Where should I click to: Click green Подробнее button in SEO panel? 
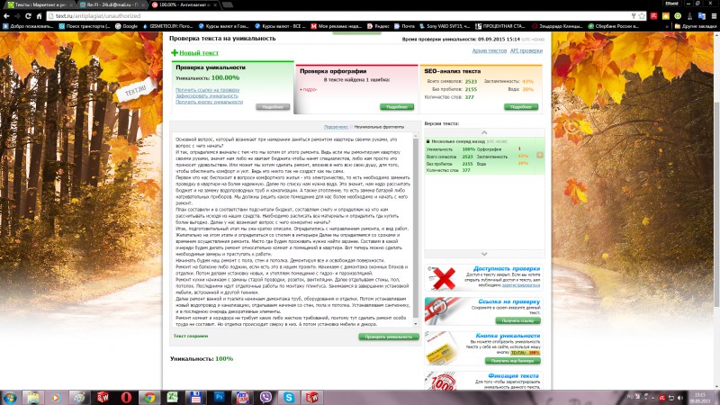[x=521, y=107]
